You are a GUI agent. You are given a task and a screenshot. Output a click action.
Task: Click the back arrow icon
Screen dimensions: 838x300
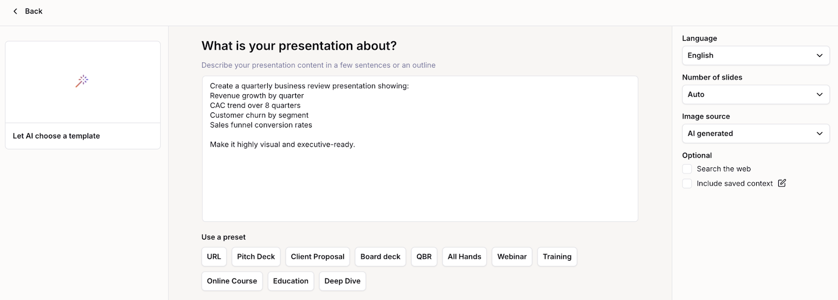click(15, 11)
